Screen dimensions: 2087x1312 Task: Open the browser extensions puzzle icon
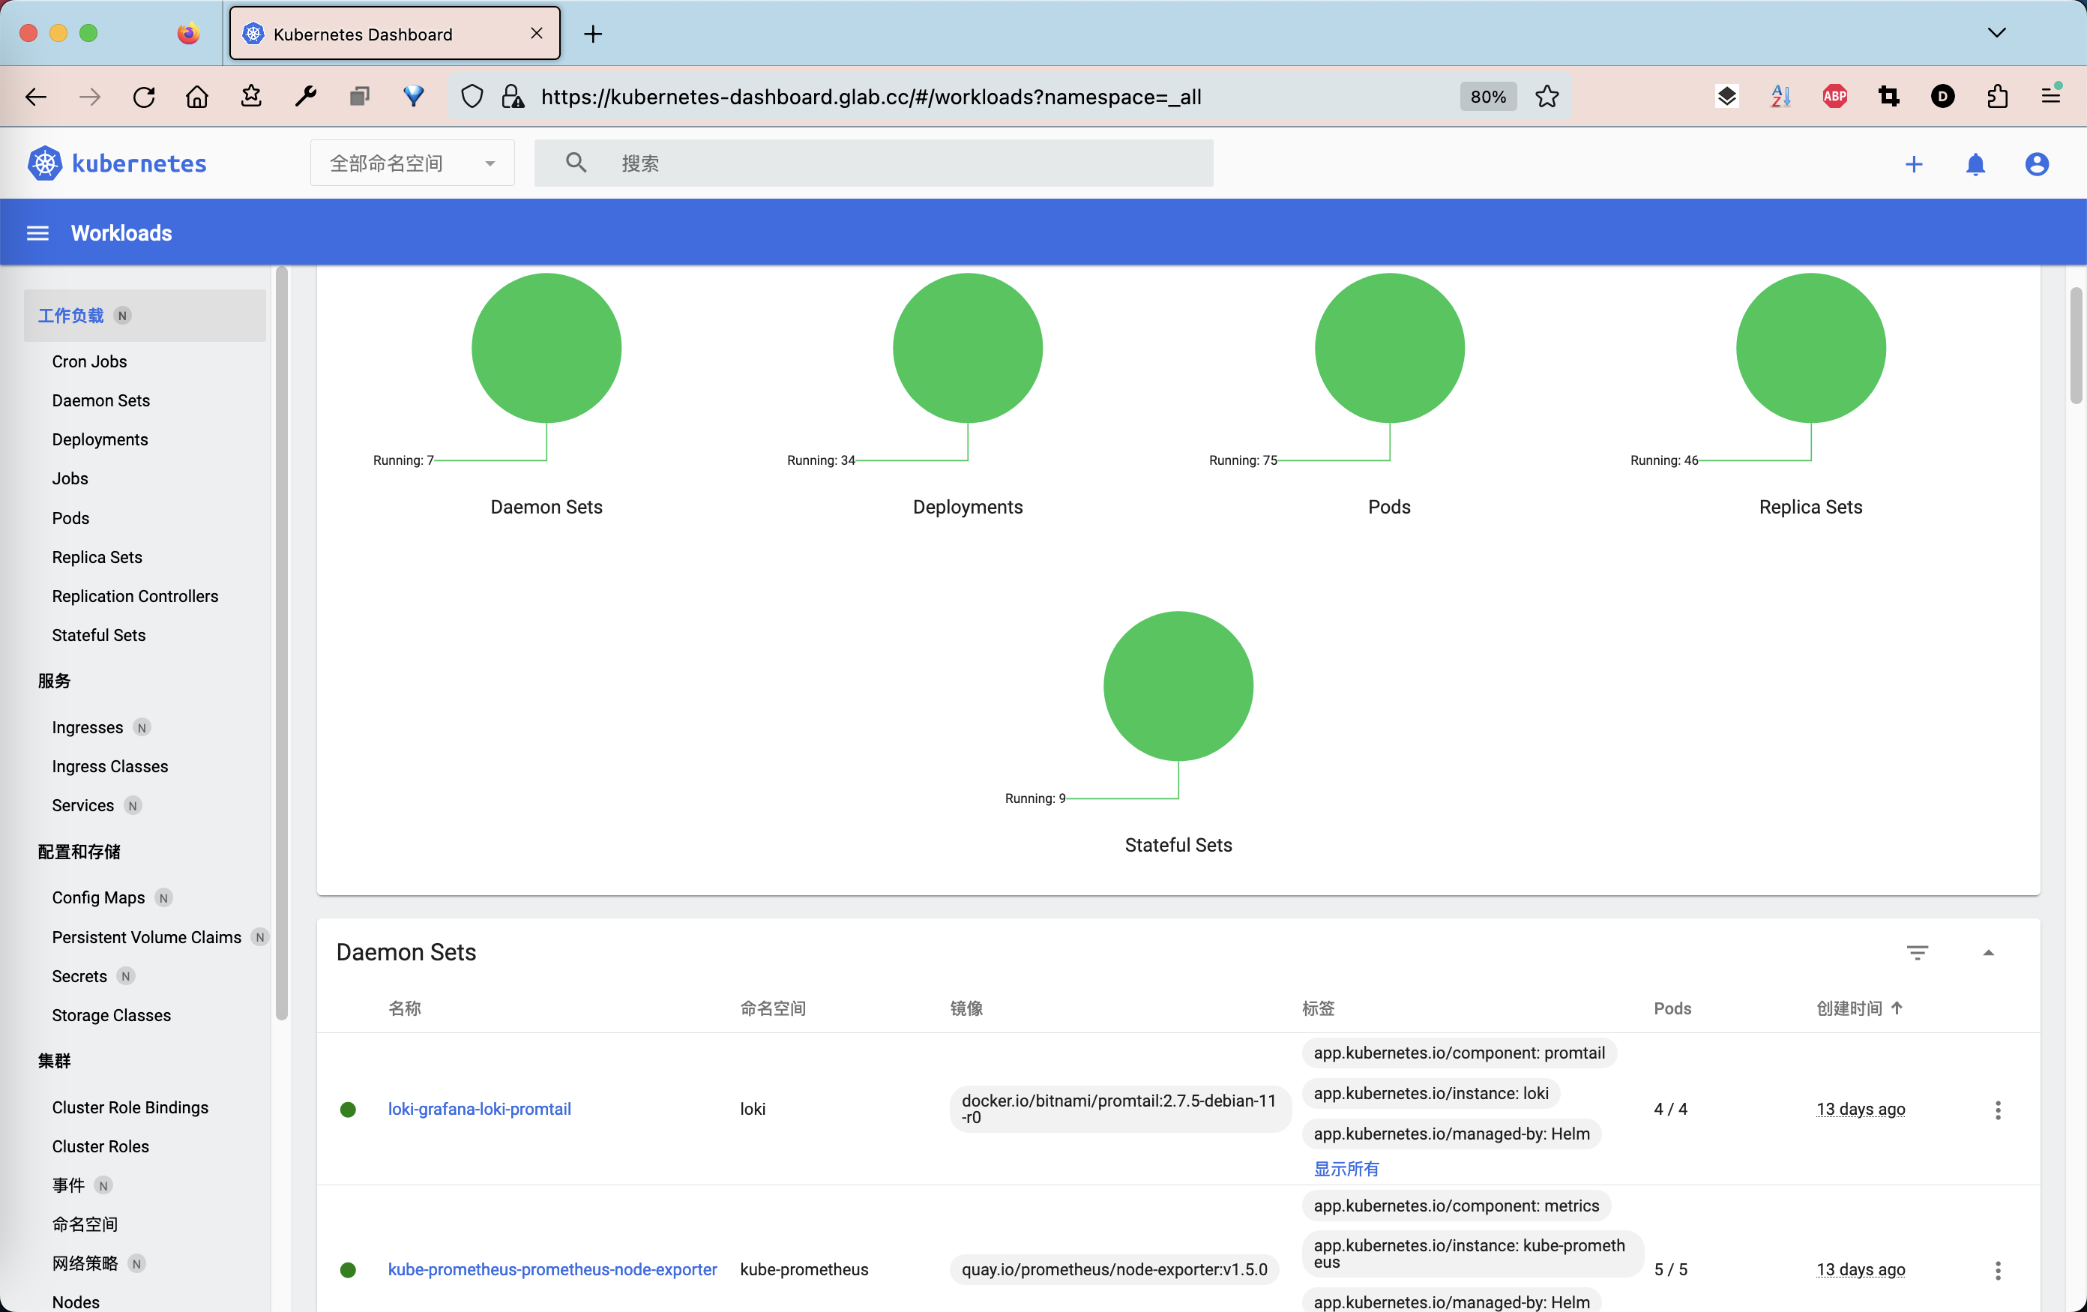click(x=1997, y=96)
